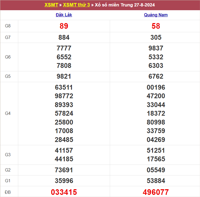Click Đắk Lắk special prize 033415

click(64, 192)
